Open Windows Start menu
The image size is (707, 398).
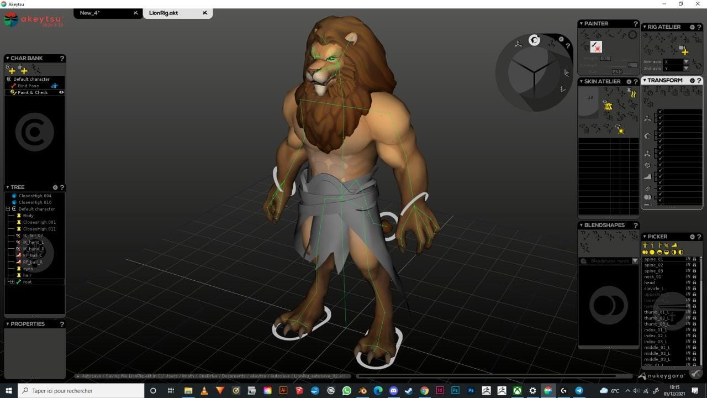9,391
